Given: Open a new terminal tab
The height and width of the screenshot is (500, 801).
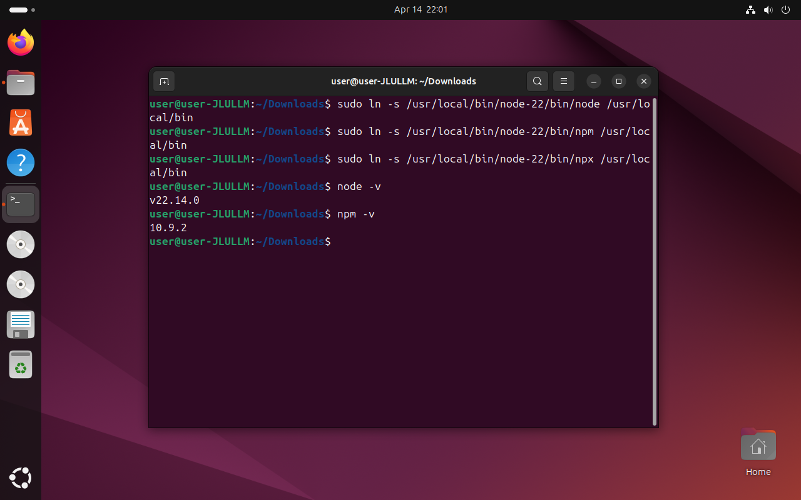Looking at the screenshot, I should click(164, 81).
